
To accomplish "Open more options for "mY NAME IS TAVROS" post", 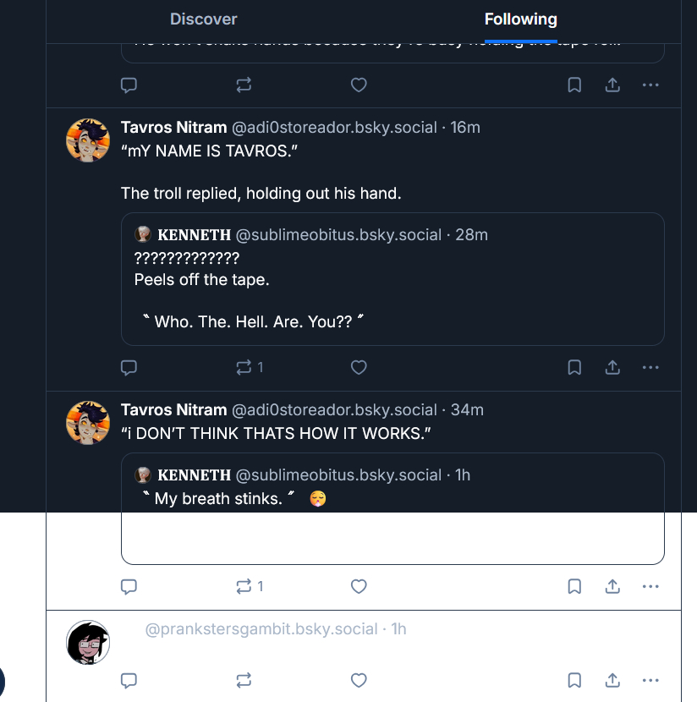I will point(650,367).
